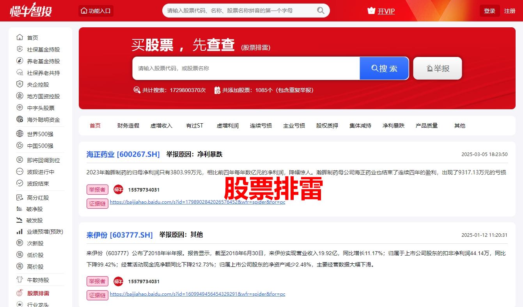Click the 即将回调到位 sidebar icon
The image size is (523, 307).
coord(20,160)
